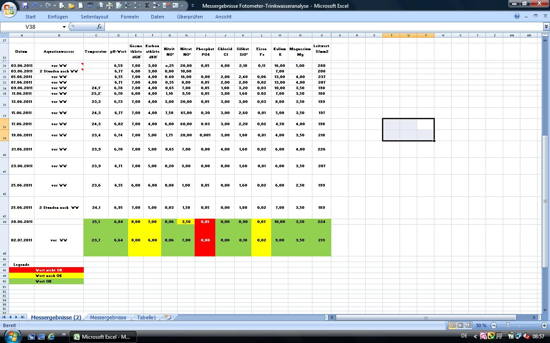Switch to Page Break Preview view
The image size is (550, 343).
tap(468, 325)
